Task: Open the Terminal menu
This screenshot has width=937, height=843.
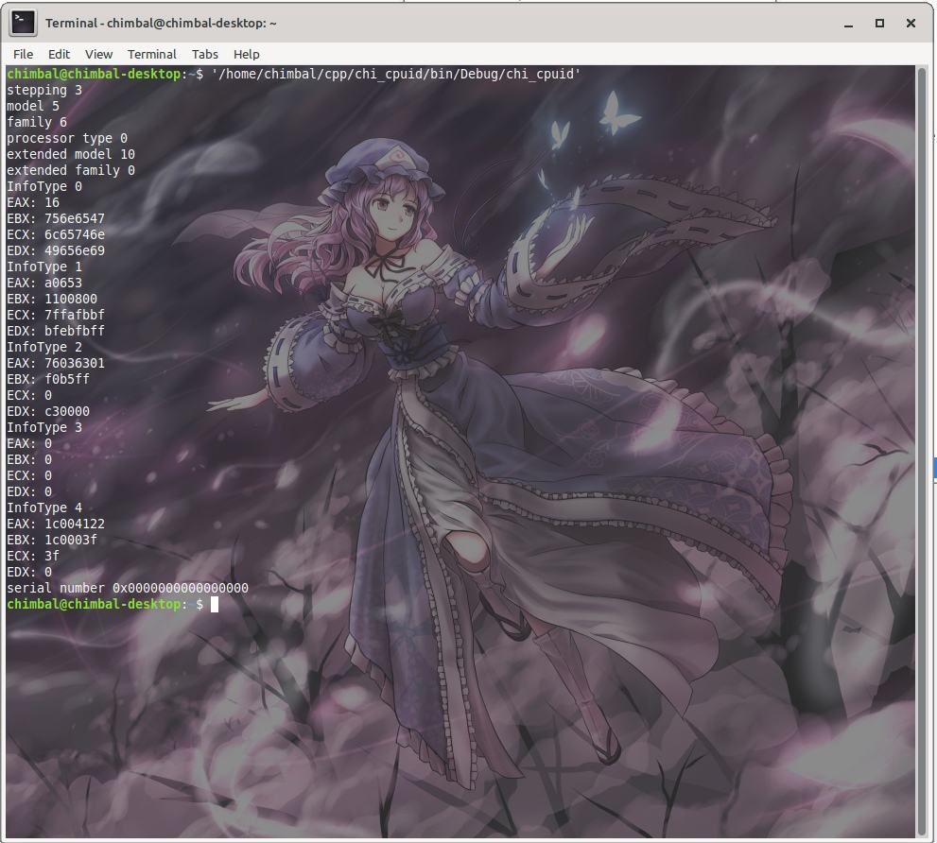Action: coord(152,55)
